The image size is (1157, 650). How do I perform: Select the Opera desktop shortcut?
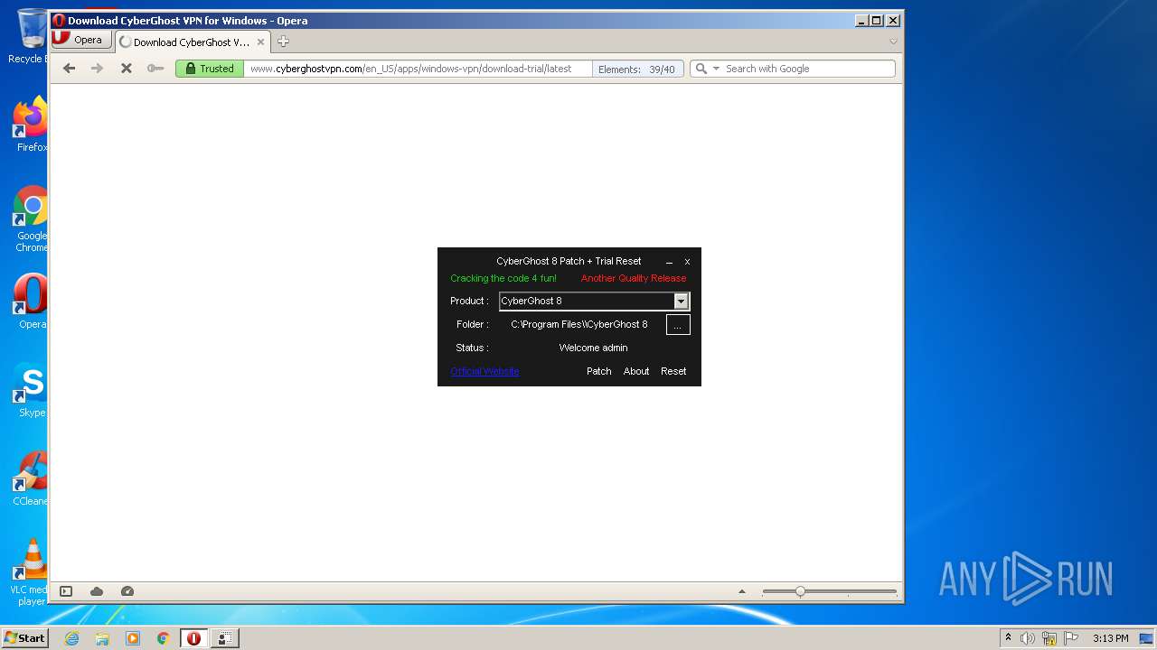point(30,302)
